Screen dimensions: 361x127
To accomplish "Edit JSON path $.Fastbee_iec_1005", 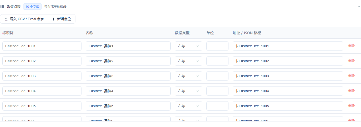I will click(288, 106).
